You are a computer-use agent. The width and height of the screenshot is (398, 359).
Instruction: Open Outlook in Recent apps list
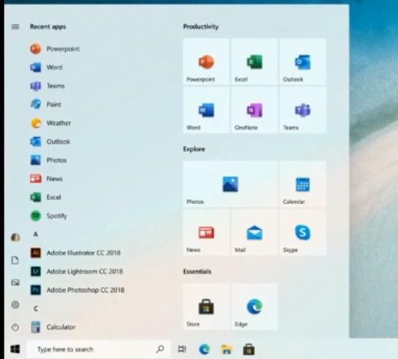click(50, 141)
